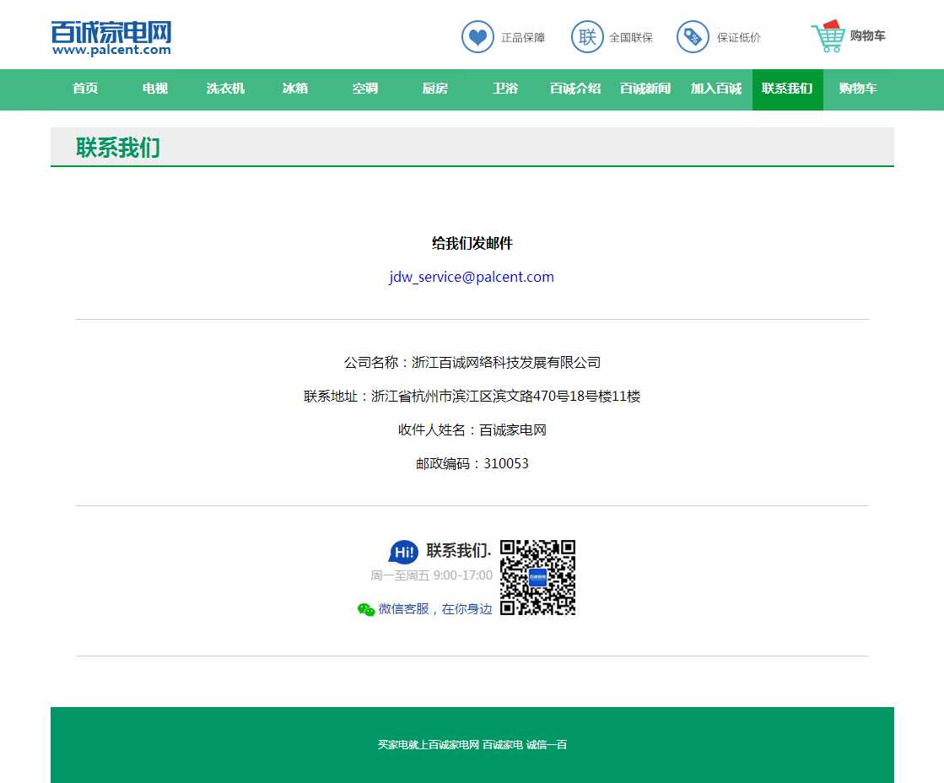Click the 百诚家电网 site logo

pos(111,38)
